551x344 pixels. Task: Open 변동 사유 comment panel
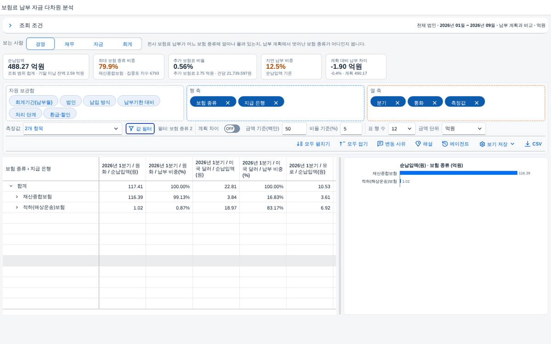[x=392, y=144]
